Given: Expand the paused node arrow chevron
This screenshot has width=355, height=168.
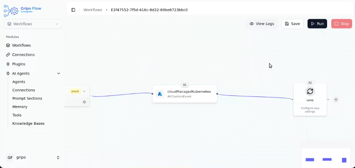Looking at the screenshot, I should (84, 91).
